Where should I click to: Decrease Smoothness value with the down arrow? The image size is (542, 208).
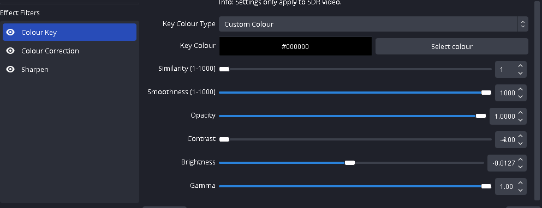pos(520,96)
